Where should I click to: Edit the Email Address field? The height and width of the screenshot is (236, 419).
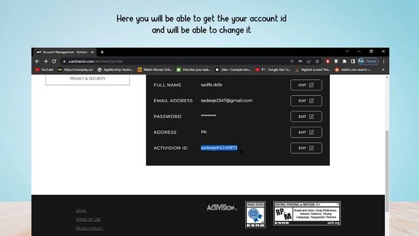[x=306, y=100]
